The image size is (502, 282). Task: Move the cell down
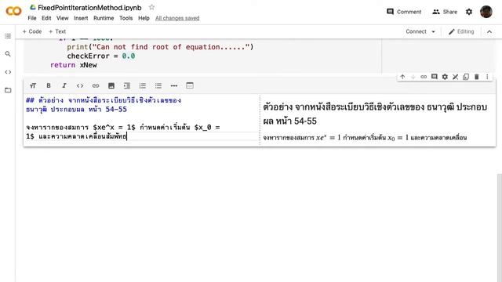(413, 77)
